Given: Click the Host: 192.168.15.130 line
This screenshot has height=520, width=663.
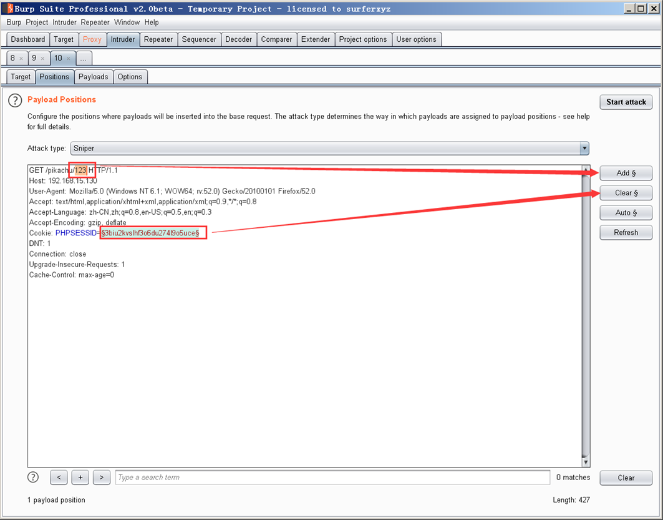Looking at the screenshot, I should (x=63, y=180).
